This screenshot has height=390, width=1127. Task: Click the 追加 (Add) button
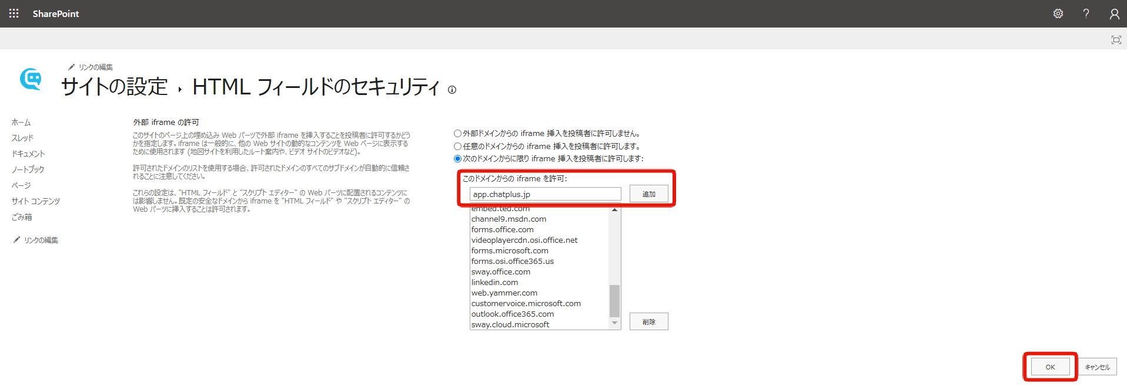[x=648, y=194]
